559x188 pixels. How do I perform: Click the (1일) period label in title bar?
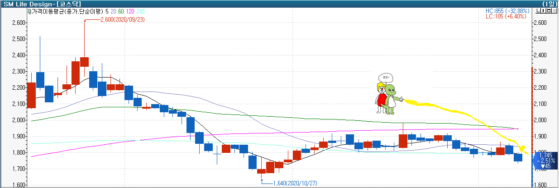point(549,4)
